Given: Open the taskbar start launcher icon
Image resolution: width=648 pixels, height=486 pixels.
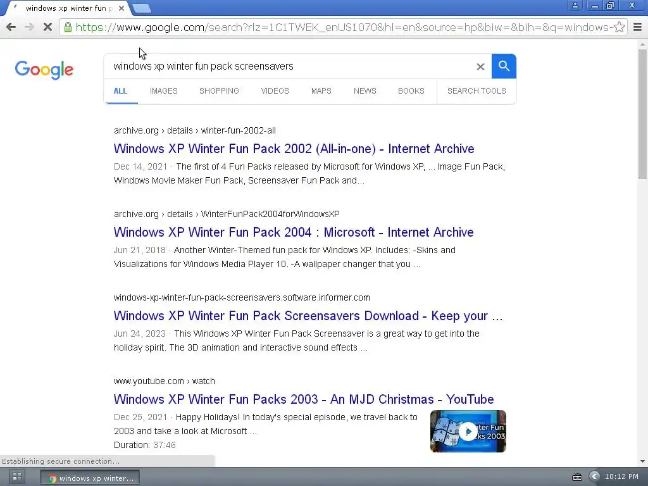Looking at the screenshot, I should pyautogui.click(x=17, y=477).
